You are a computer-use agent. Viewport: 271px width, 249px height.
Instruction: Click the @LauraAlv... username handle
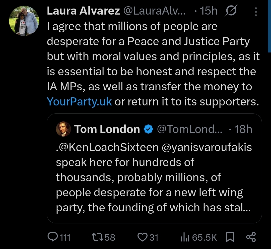(155, 11)
